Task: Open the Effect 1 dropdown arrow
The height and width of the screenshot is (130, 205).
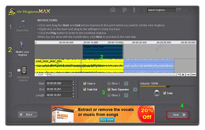Action: [126, 83]
